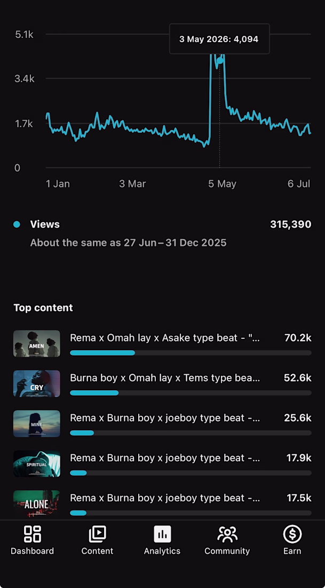Image resolution: width=325 pixels, height=588 pixels.
Task: Click the 5 May axis date label
Action: [x=223, y=184]
